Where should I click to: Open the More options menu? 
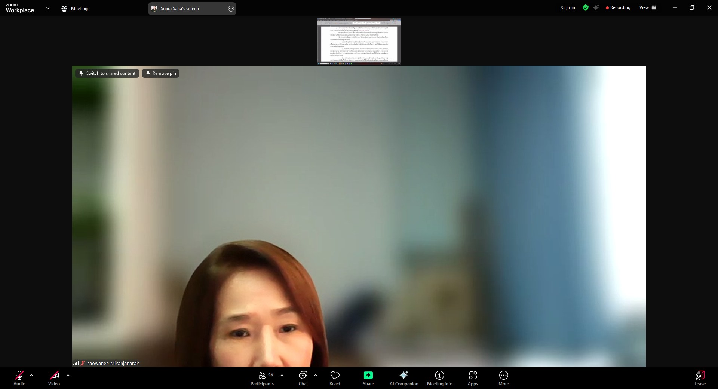[x=503, y=378]
